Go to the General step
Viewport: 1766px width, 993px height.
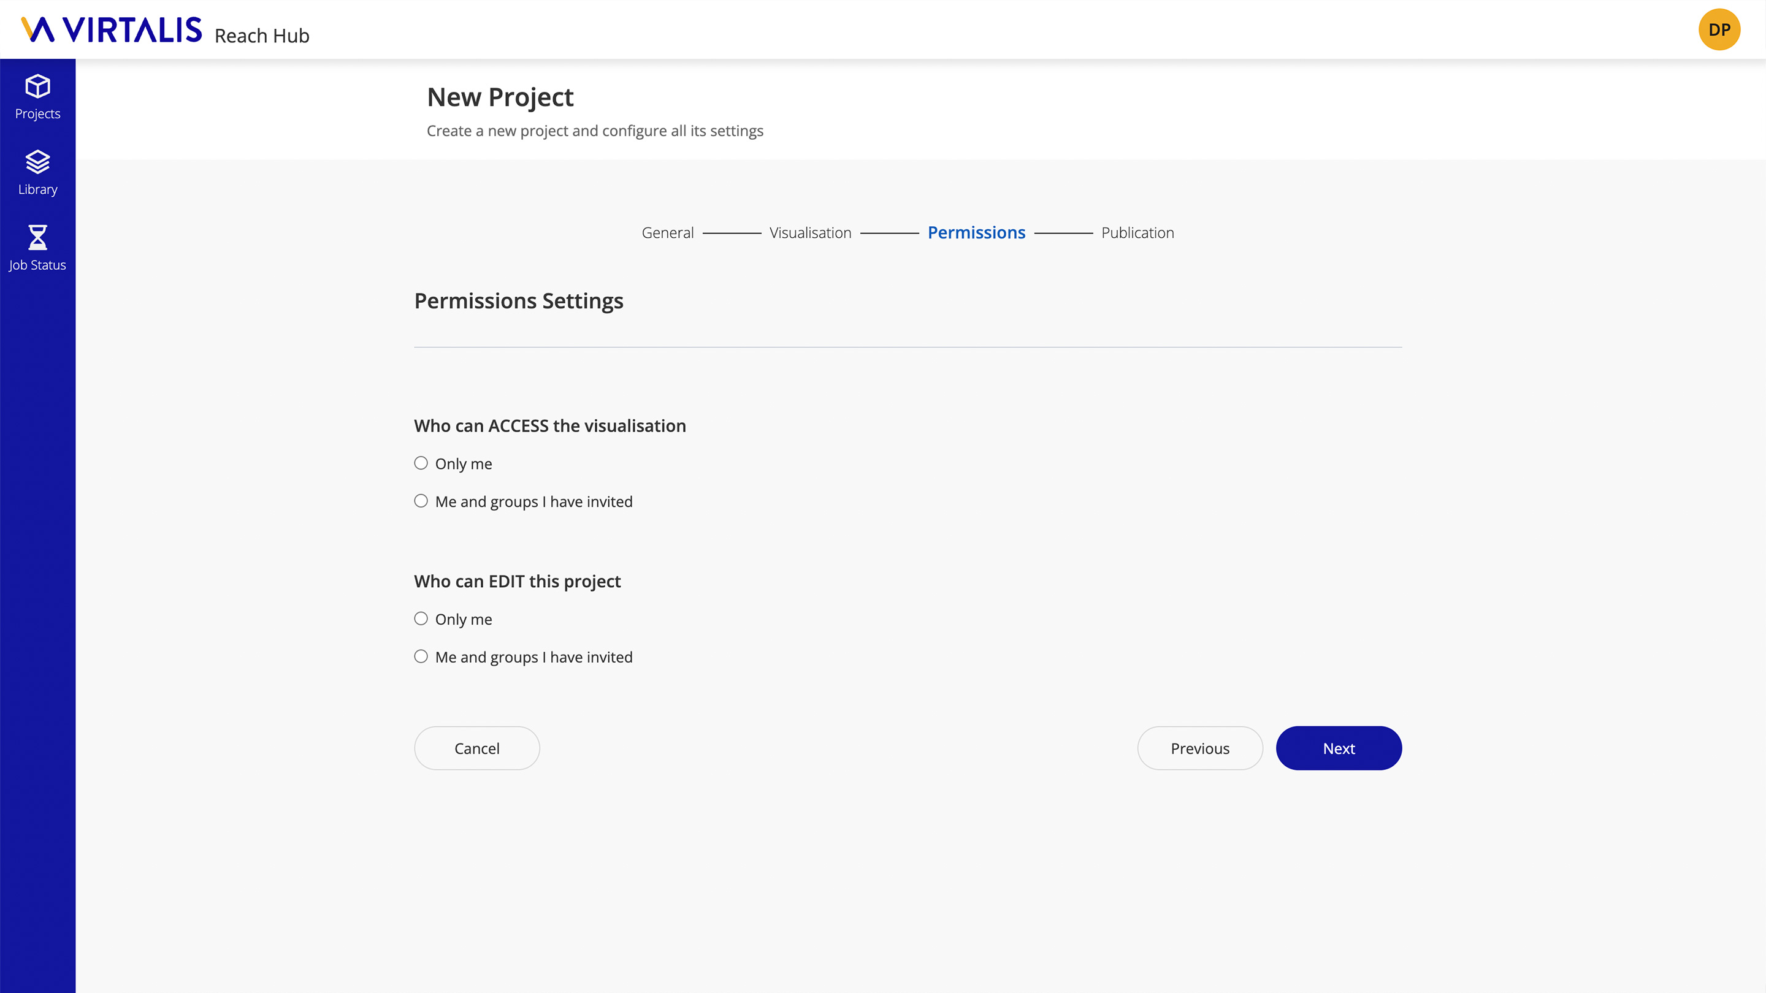(x=667, y=233)
